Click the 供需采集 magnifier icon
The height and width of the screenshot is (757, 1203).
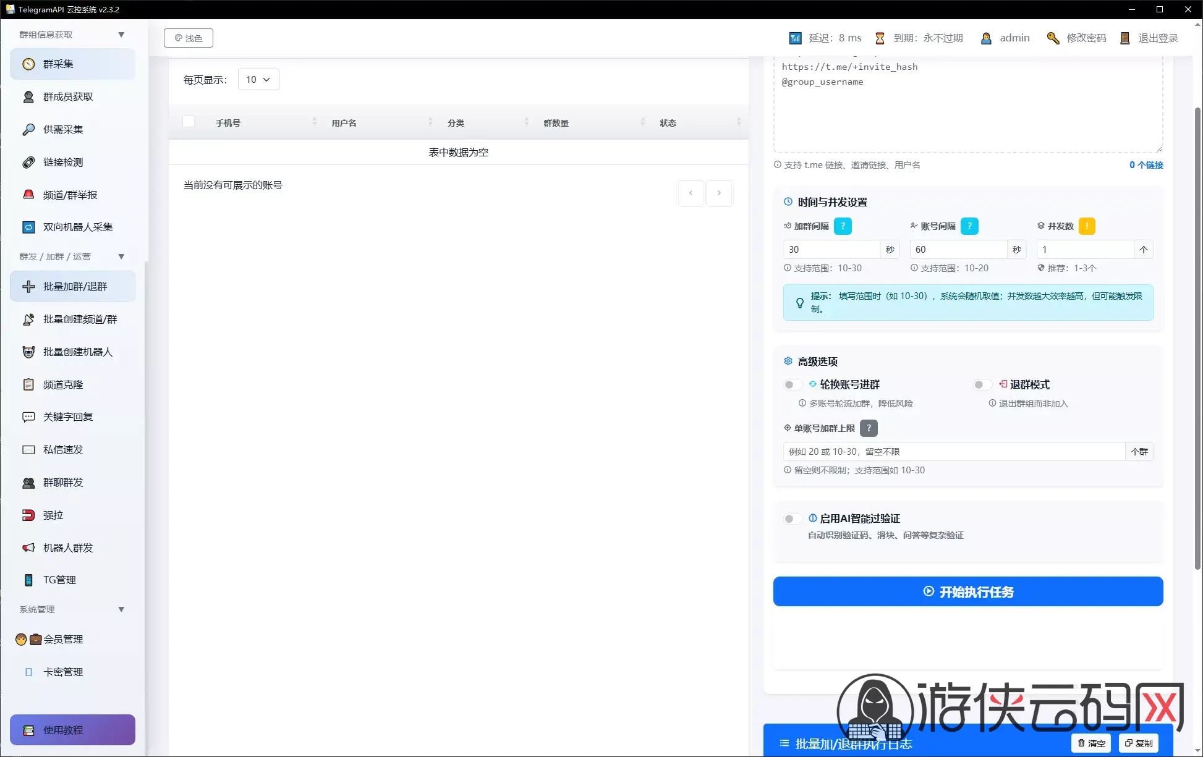tap(28, 130)
